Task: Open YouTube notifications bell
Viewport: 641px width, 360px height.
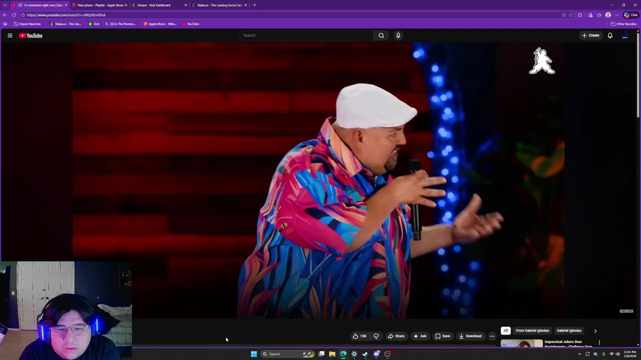Action: point(610,35)
